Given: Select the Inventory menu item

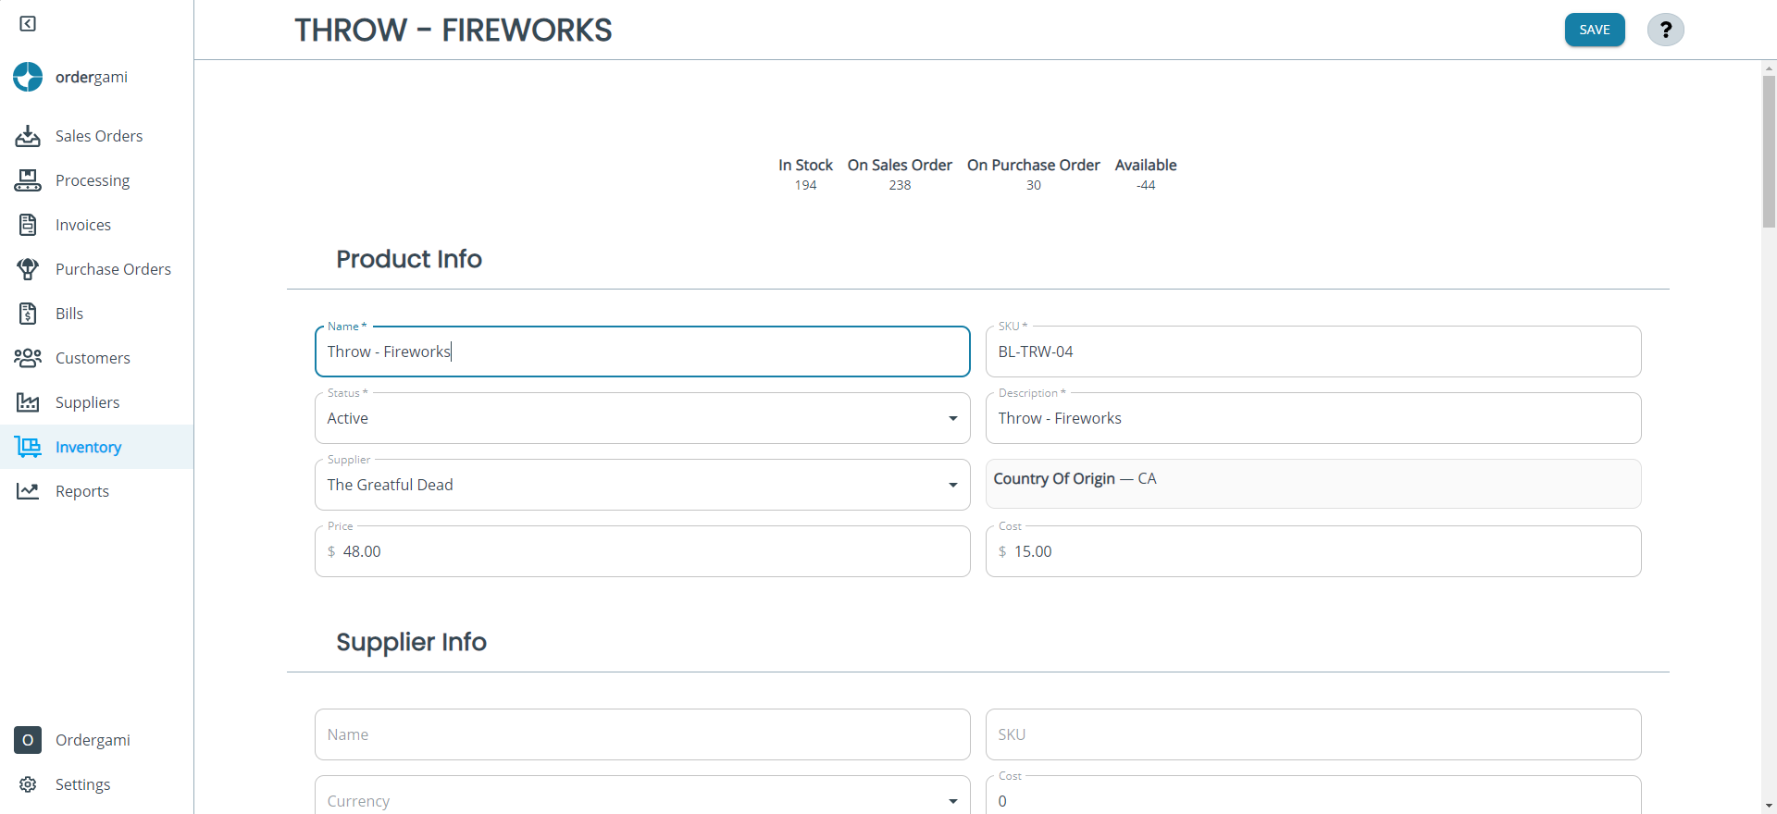Looking at the screenshot, I should coord(97,447).
